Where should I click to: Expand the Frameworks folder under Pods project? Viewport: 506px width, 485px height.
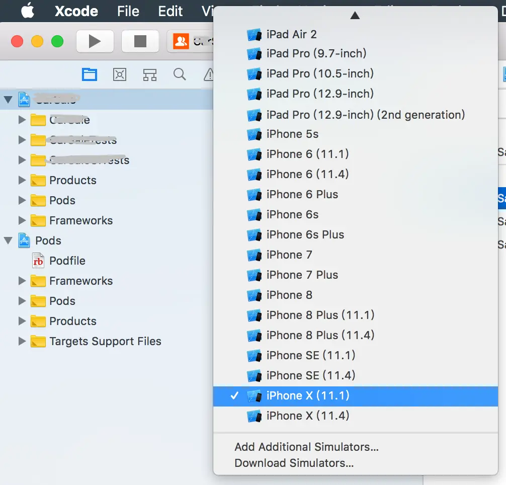pos(22,281)
